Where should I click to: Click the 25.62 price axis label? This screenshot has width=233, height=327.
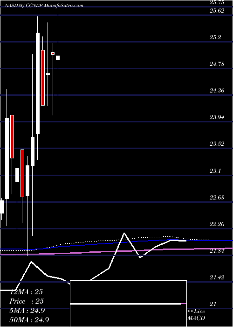[x=217, y=11]
